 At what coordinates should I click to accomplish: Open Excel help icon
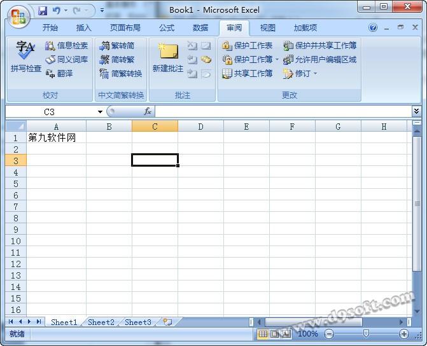click(373, 27)
